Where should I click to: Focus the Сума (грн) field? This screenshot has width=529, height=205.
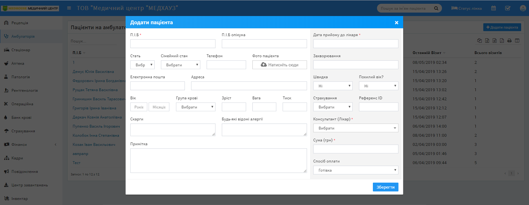356,149
